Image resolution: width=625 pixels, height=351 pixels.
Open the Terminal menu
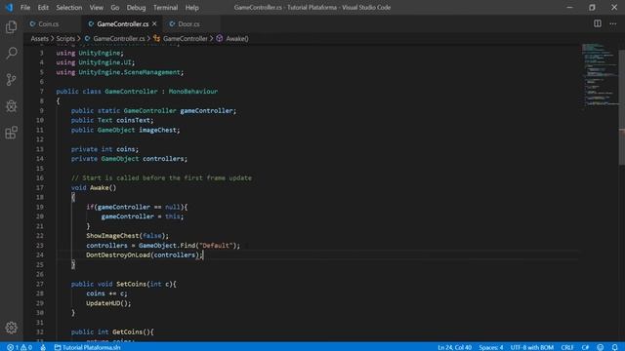[x=165, y=8]
